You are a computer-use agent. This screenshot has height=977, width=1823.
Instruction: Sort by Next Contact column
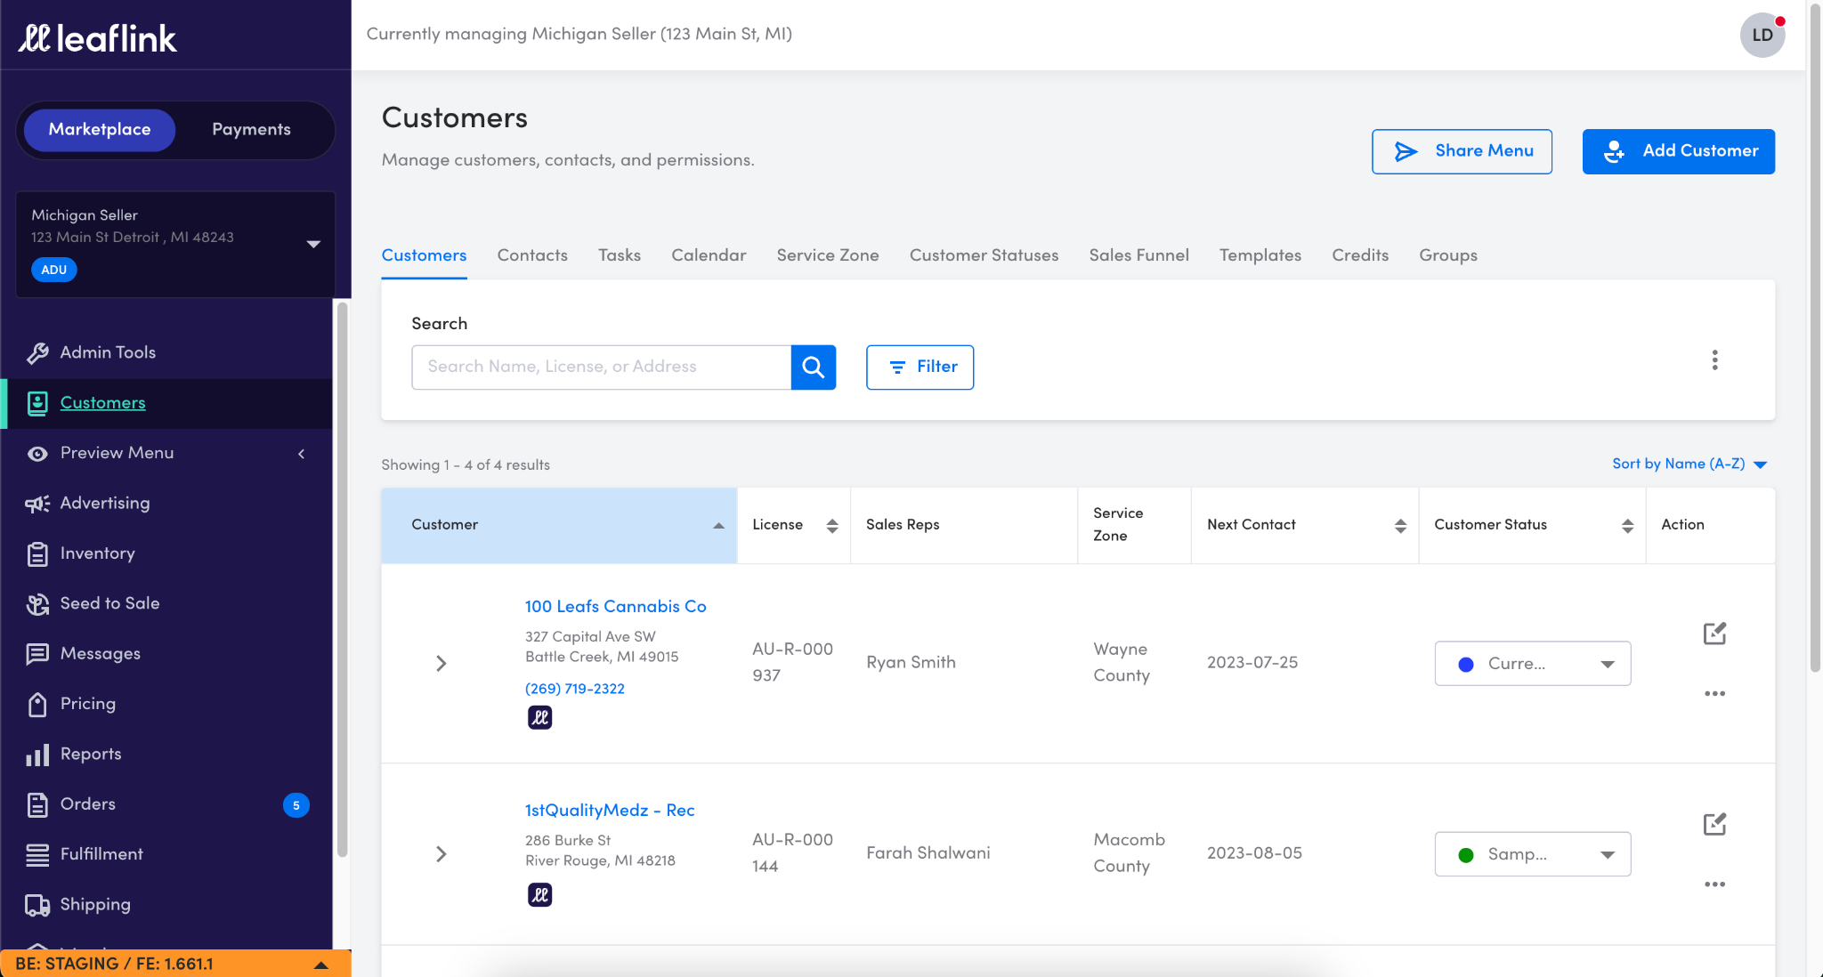tap(1304, 525)
